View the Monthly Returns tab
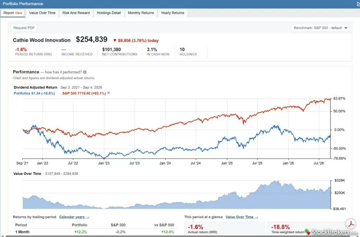Screen dimensions: 360x237 (x=141, y=13)
